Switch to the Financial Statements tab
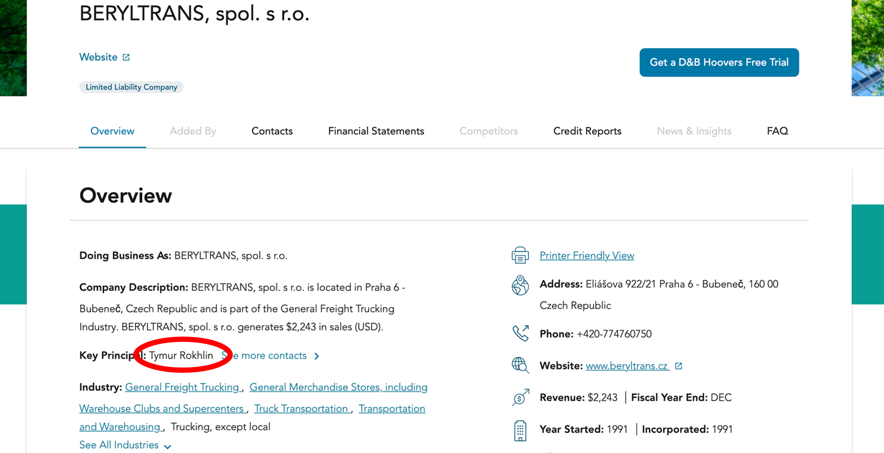 [x=376, y=131]
